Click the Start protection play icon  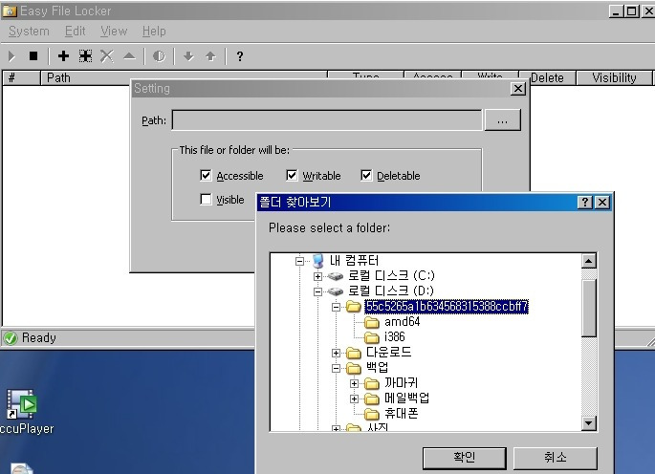pyautogui.click(x=11, y=56)
